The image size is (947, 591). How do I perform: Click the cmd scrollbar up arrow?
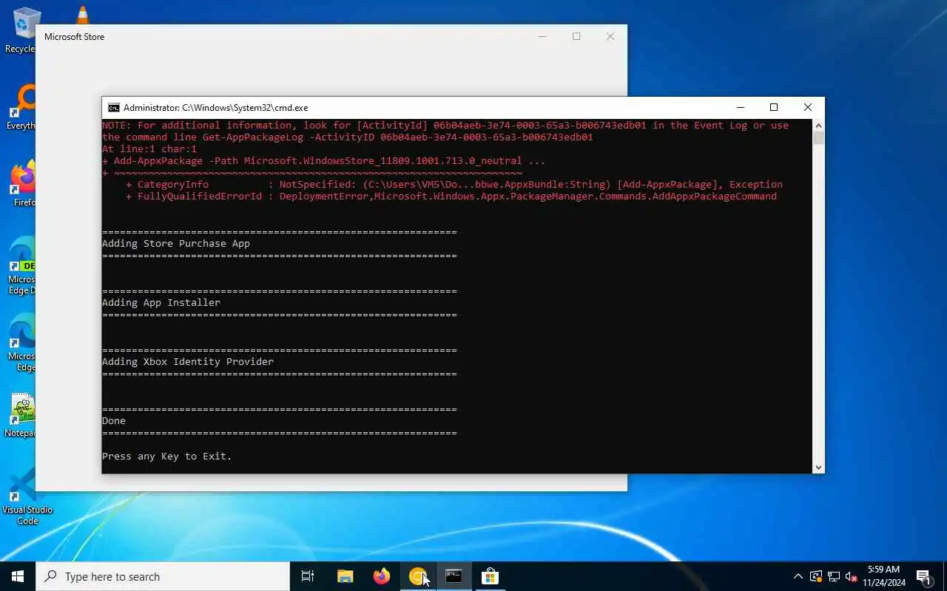pyautogui.click(x=818, y=126)
